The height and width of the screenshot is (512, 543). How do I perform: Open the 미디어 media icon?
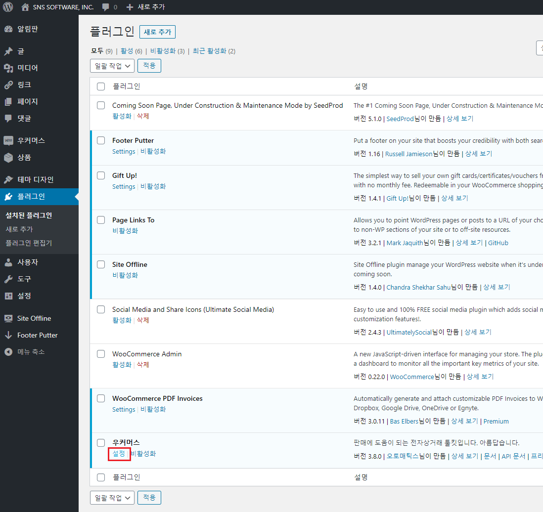pyautogui.click(x=8, y=68)
